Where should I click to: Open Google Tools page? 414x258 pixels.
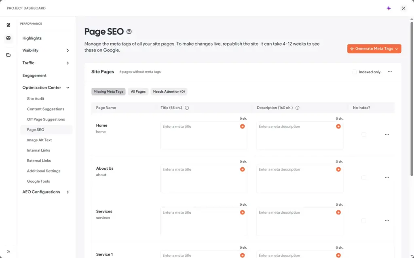(38, 181)
